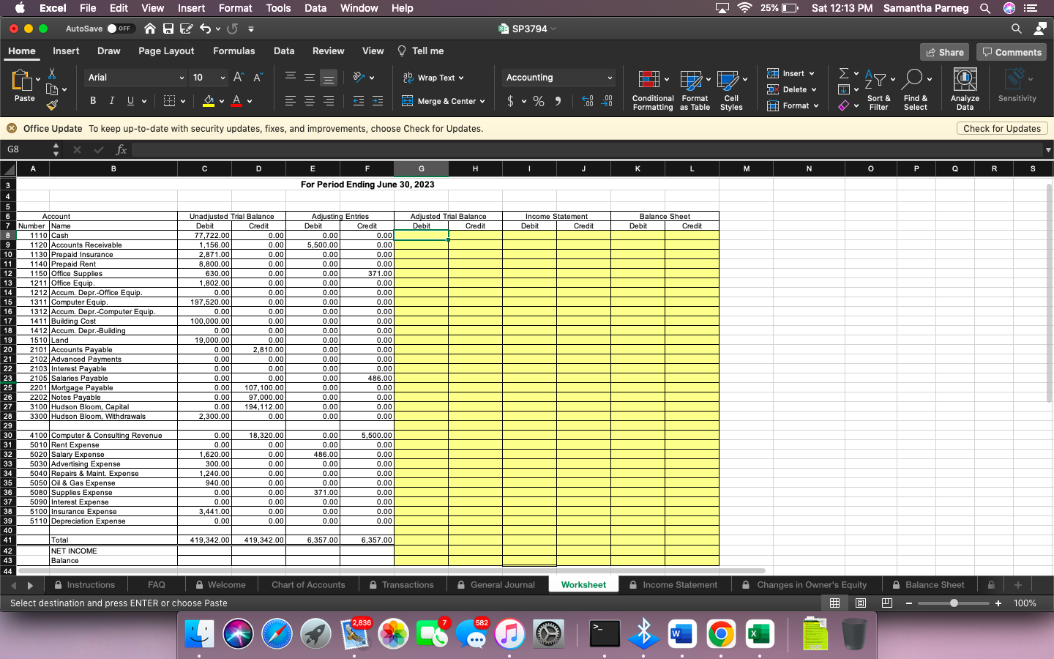Apply the red font color swatch

236,101
